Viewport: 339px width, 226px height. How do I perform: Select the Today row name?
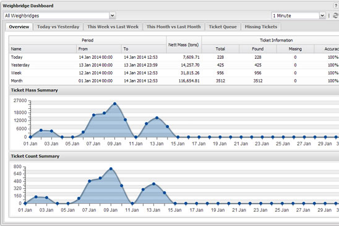(17, 58)
